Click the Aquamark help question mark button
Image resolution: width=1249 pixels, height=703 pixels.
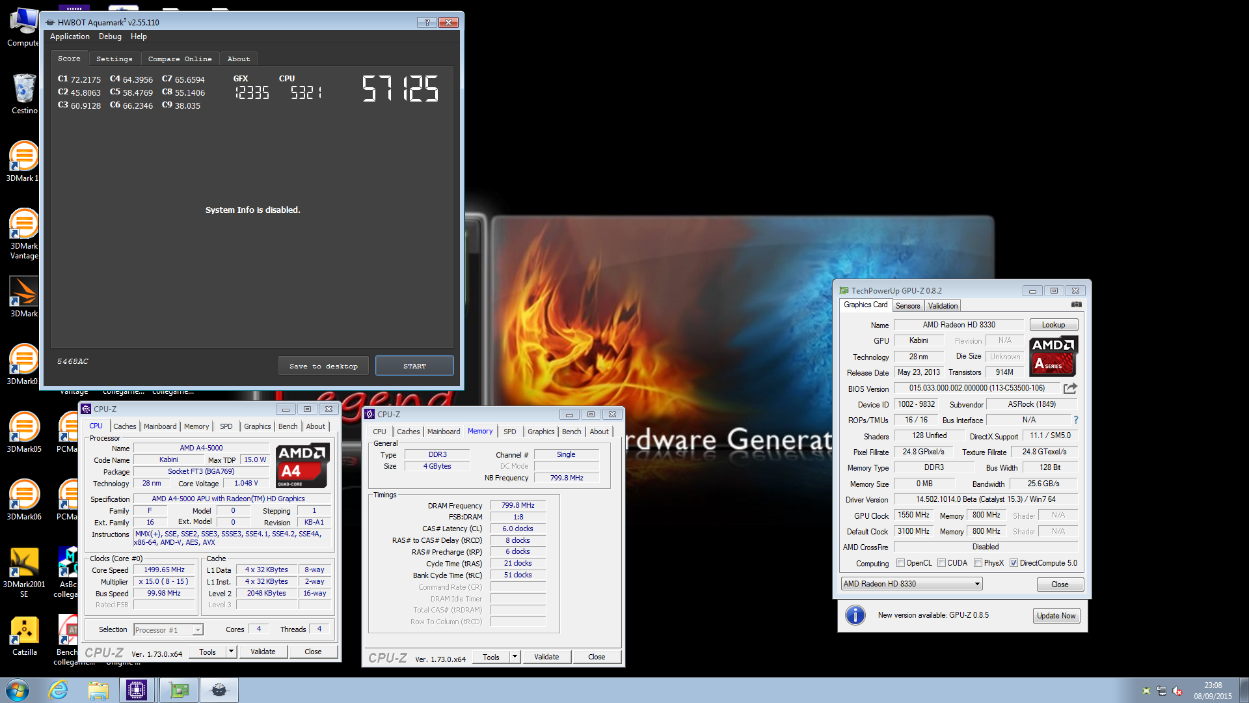pyautogui.click(x=427, y=22)
